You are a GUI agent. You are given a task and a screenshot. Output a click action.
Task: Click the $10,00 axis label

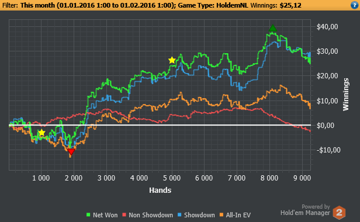[x=327, y=101]
